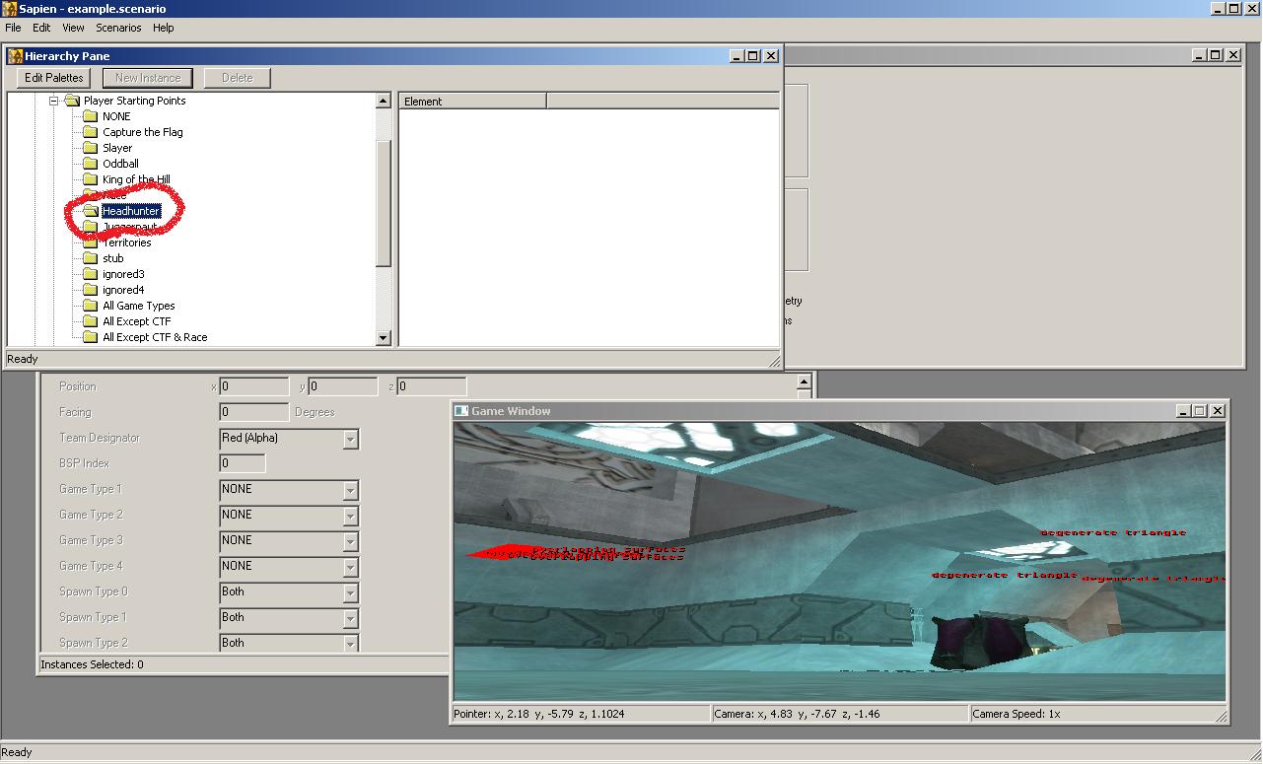Select the Capture the Flag folder icon
Viewport: 1263px width, 764px height.
pyautogui.click(x=91, y=132)
